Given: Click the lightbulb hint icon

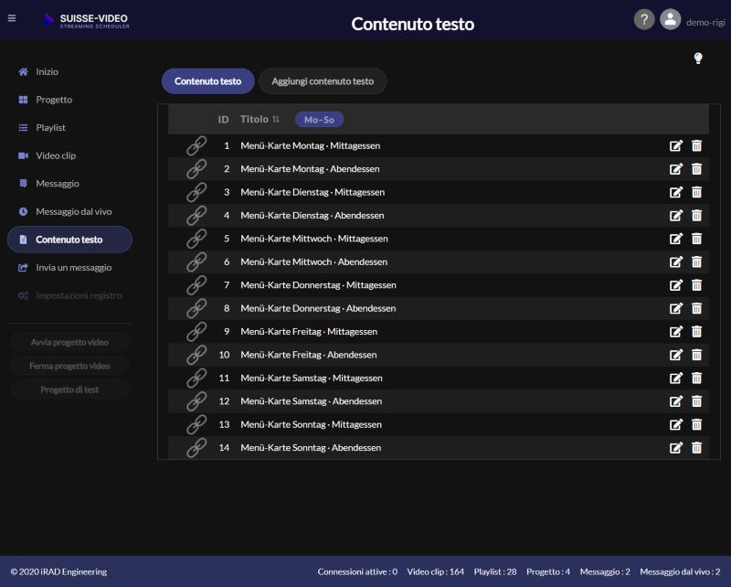Looking at the screenshot, I should [698, 59].
